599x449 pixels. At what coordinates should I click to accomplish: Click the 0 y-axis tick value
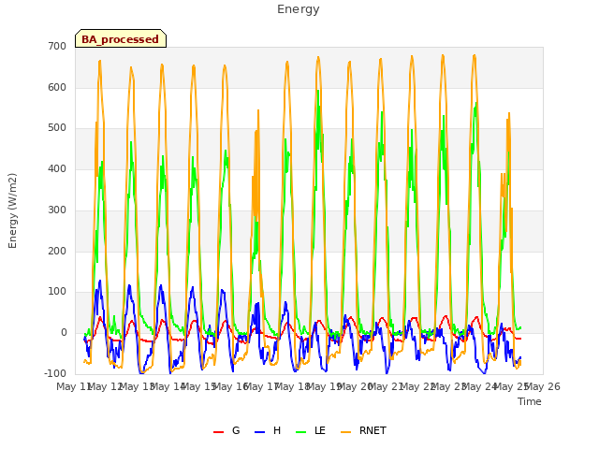coord(64,333)
